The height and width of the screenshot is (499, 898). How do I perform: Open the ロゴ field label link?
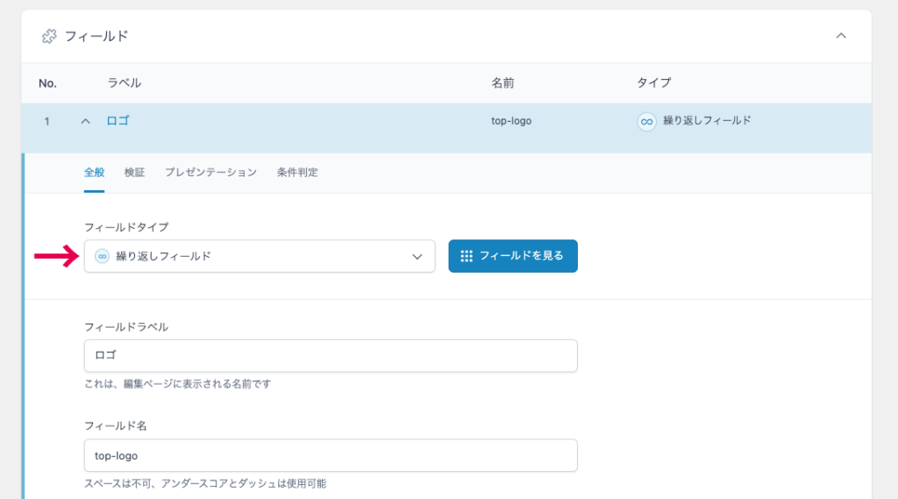[x=118, y=121]
